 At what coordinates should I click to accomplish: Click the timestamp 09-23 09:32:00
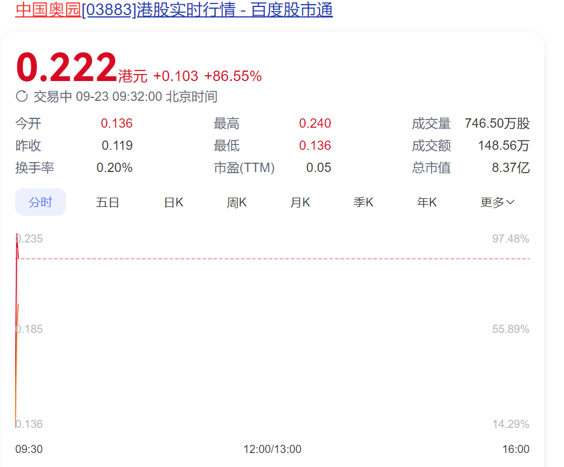click(119, 96)
